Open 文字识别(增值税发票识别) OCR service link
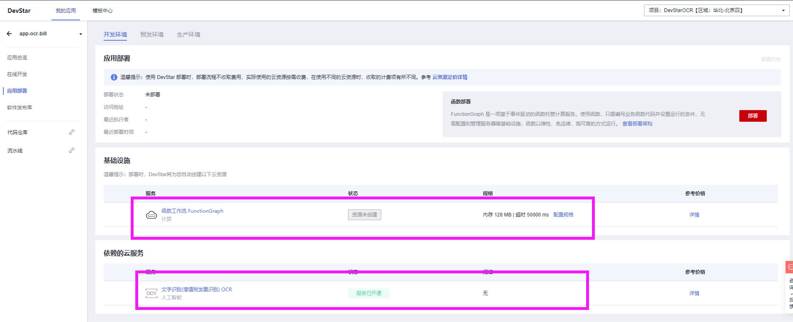Screen dimensions: 793x322 click(196, 290)
